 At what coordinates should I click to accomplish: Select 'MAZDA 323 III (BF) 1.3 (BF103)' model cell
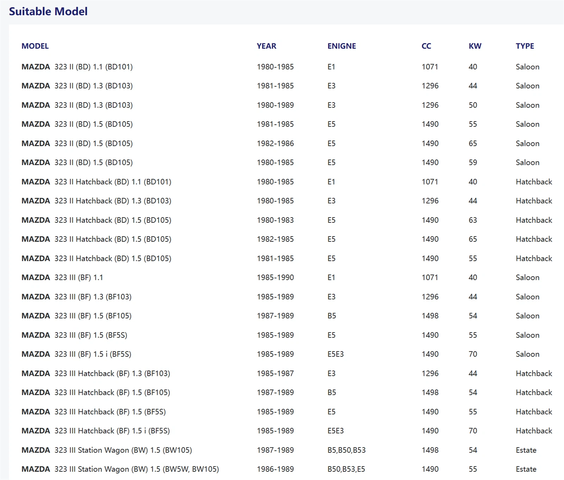click(x=76, y=297)
